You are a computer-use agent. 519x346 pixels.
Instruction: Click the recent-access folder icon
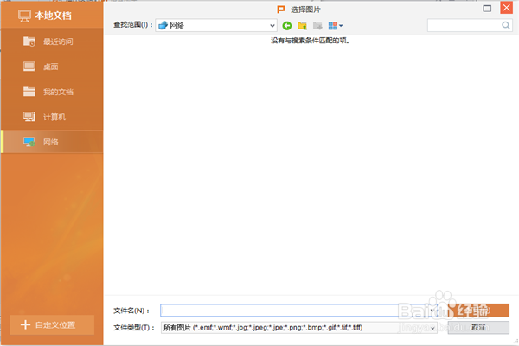point(29,42)
